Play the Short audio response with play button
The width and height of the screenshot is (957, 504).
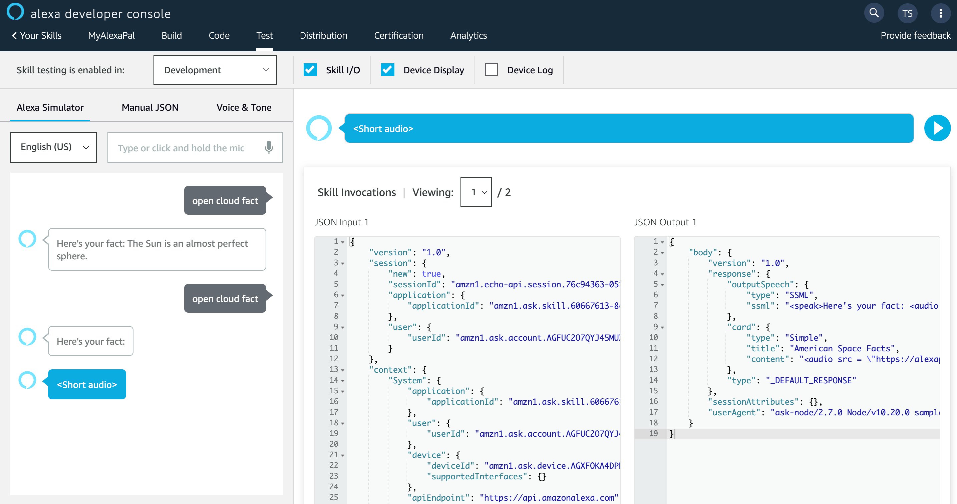coord(937,128)
